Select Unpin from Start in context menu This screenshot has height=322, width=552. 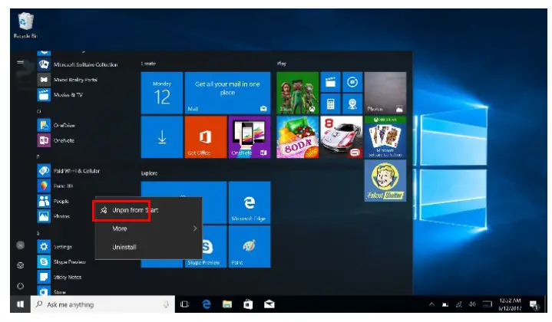149,210
